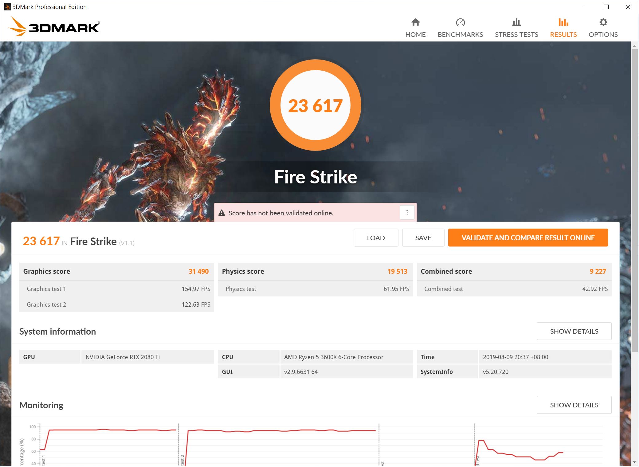This screenshot has width=639, height=467.
Task: Click the help question mark beside the validation warning
Action: click(407, 212)
